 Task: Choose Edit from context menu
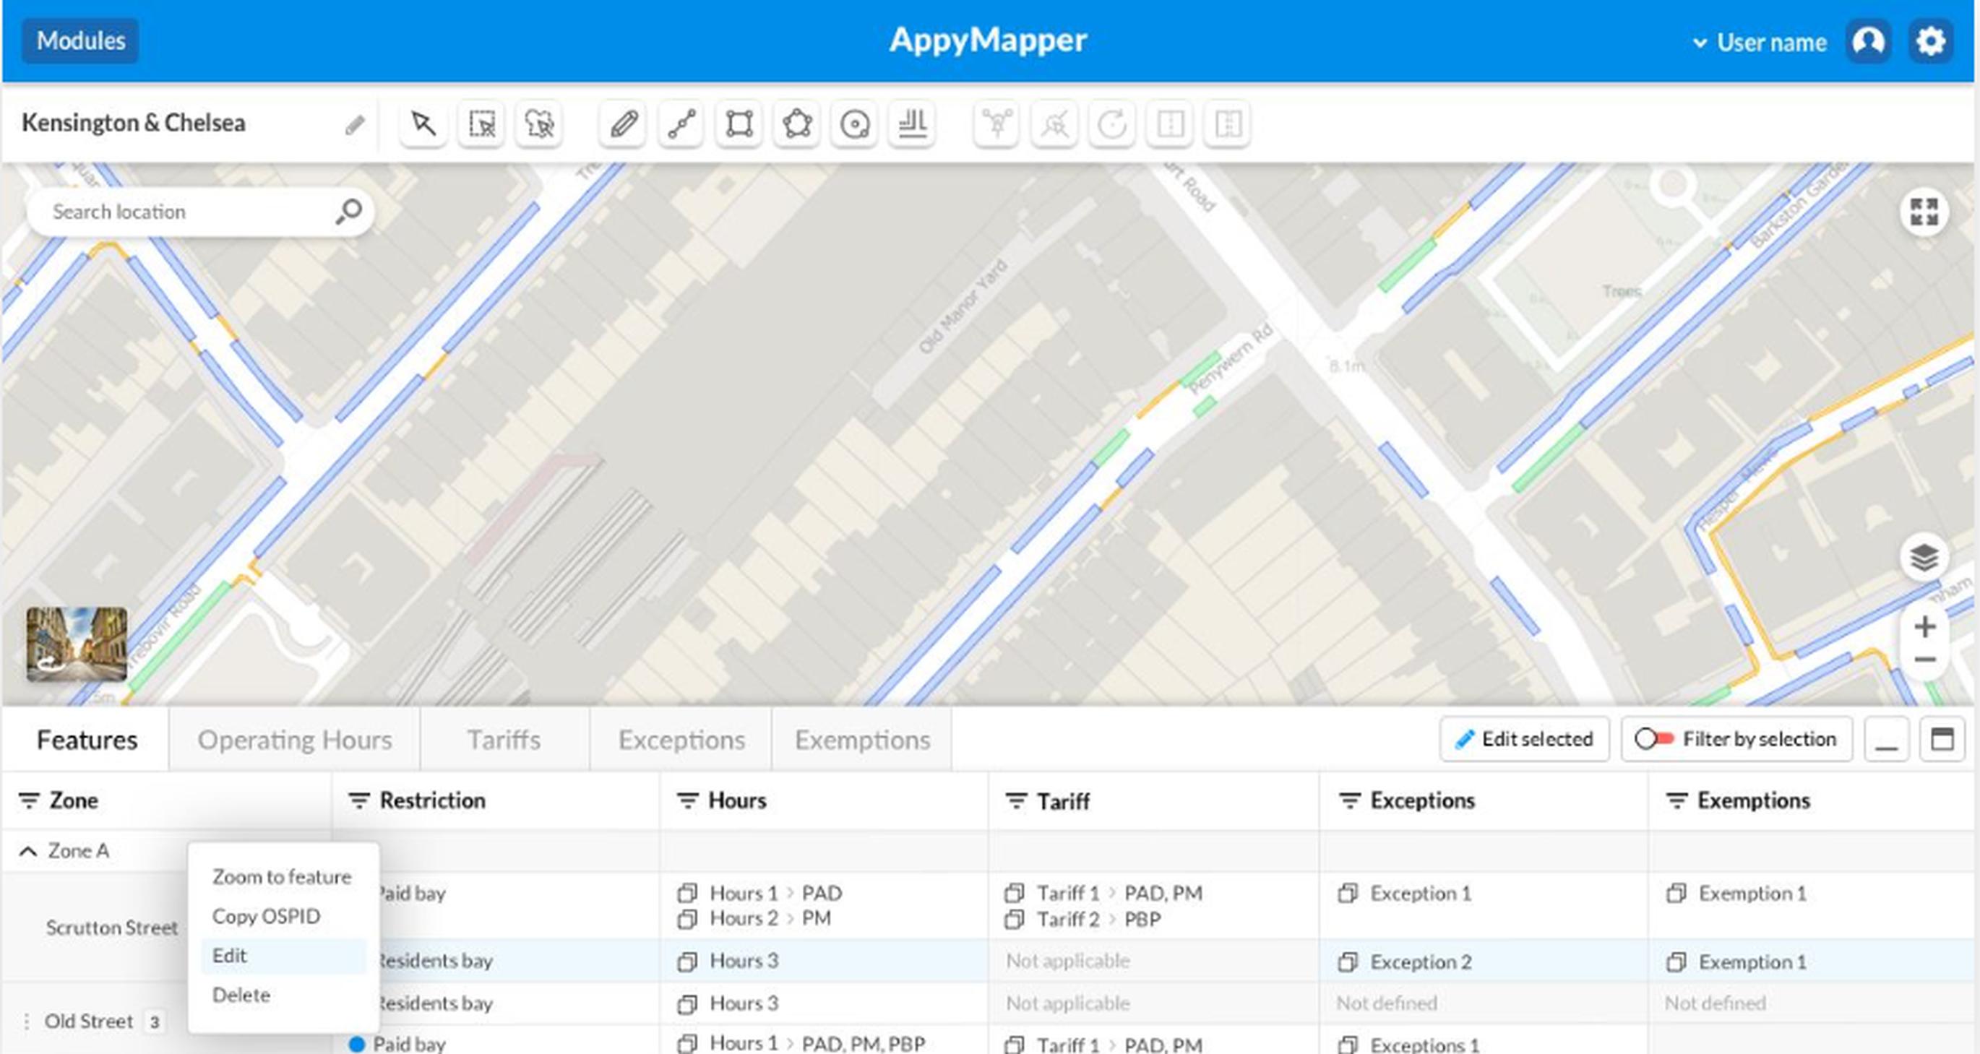click(283, 956)
